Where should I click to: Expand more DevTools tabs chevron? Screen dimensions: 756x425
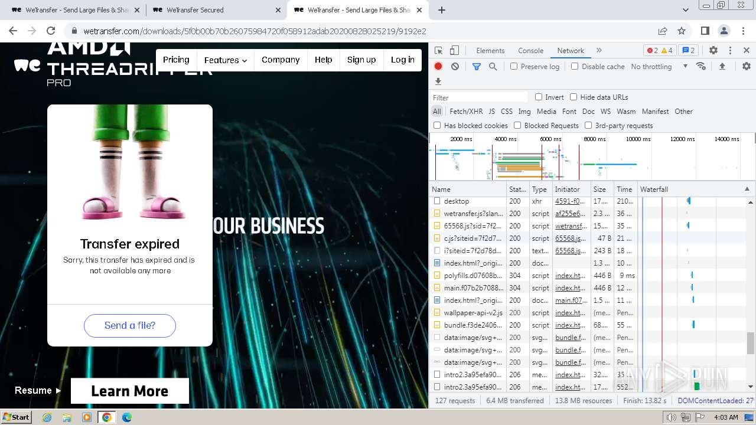[599, 51]
